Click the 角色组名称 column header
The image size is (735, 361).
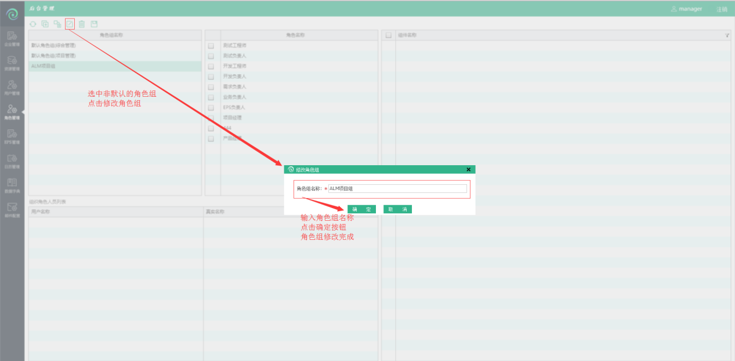click(x=115, y=35)
